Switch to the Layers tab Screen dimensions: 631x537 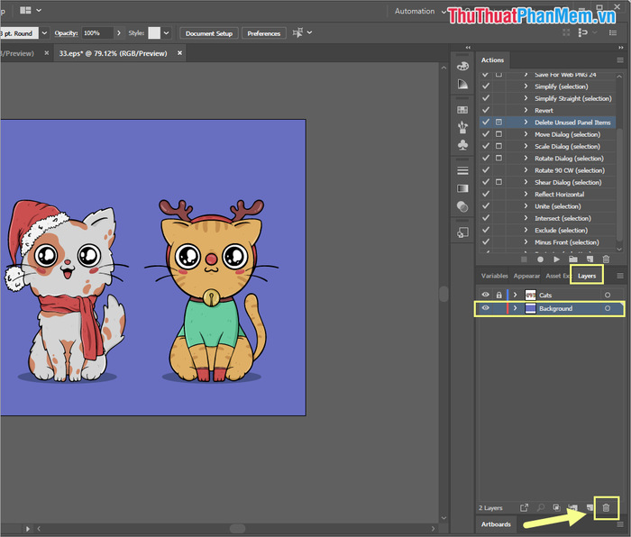[587, 276]
